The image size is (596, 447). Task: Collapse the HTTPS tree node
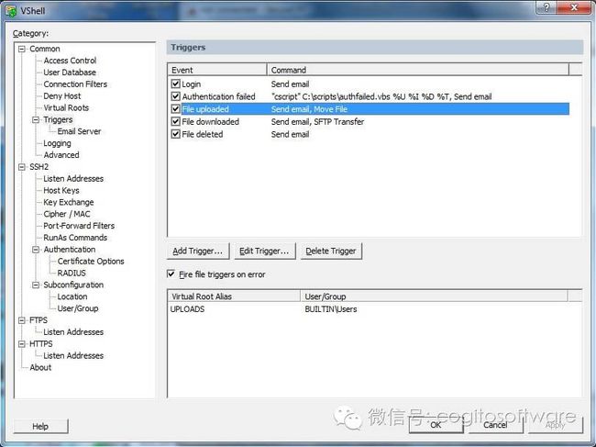pyautogui.click(x=22, y=343)
